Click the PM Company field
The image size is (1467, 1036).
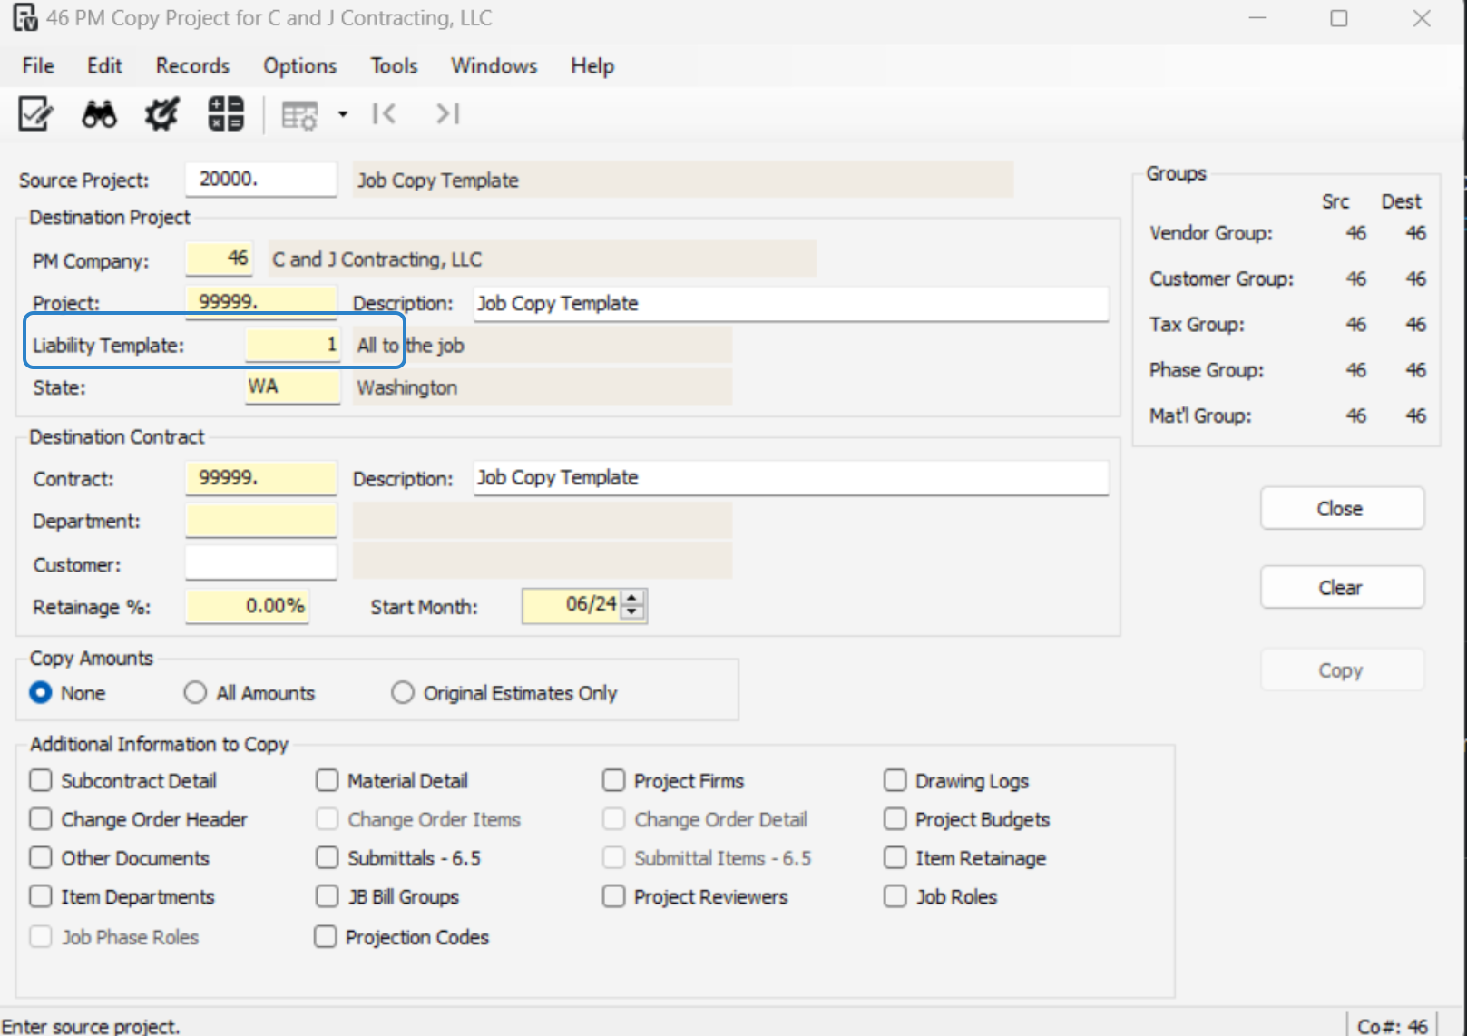tap(220, 259)
